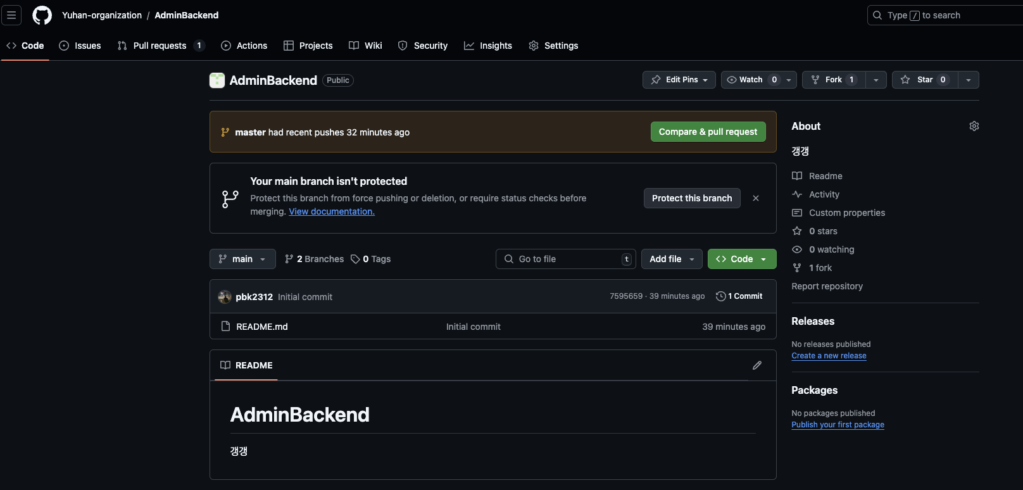The image size is (1023, 490).
Task: Click Report repository link
Action: tap(827, 286)
